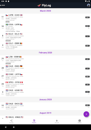This screenshot has width=91, height=130.
Task: Tap the purple add flight button
Action: (86, 114)
